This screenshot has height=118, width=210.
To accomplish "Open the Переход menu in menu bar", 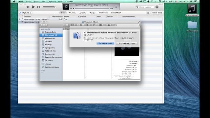I will pyautogui.click(x=52, y=1).
